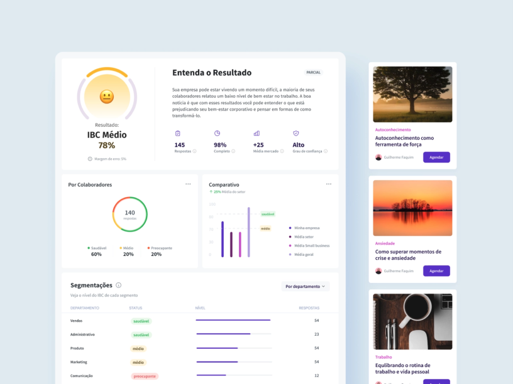Click the coffee and desk thumbnail

click(x=412, y=322)
